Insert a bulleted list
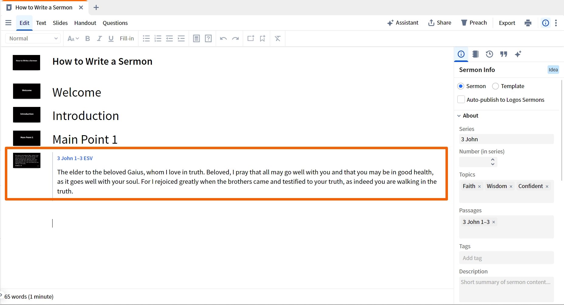The image size is (564, 305). pos(146,38)
